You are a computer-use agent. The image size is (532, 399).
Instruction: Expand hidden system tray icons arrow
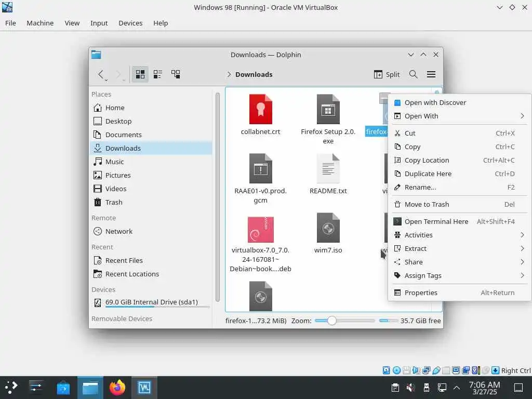coord(457,388)
